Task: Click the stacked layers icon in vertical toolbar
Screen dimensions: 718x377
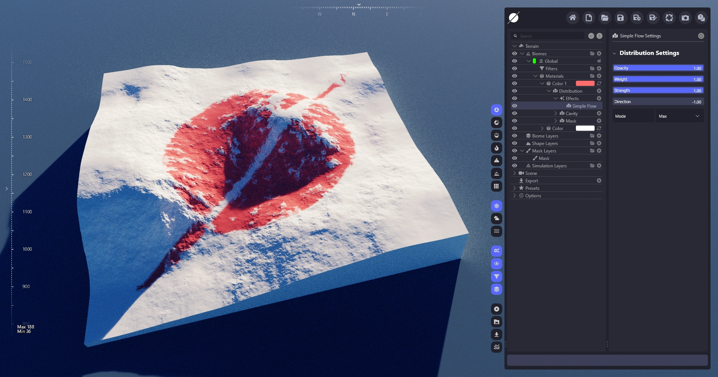Action: tap(497, 289)
